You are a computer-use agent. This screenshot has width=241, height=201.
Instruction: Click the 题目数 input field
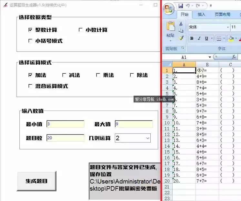tap(65, 138)
